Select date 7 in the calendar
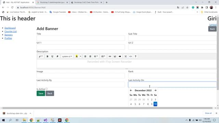Image resolution: width=219 pixels, height=123 pixels. point(144,104)
